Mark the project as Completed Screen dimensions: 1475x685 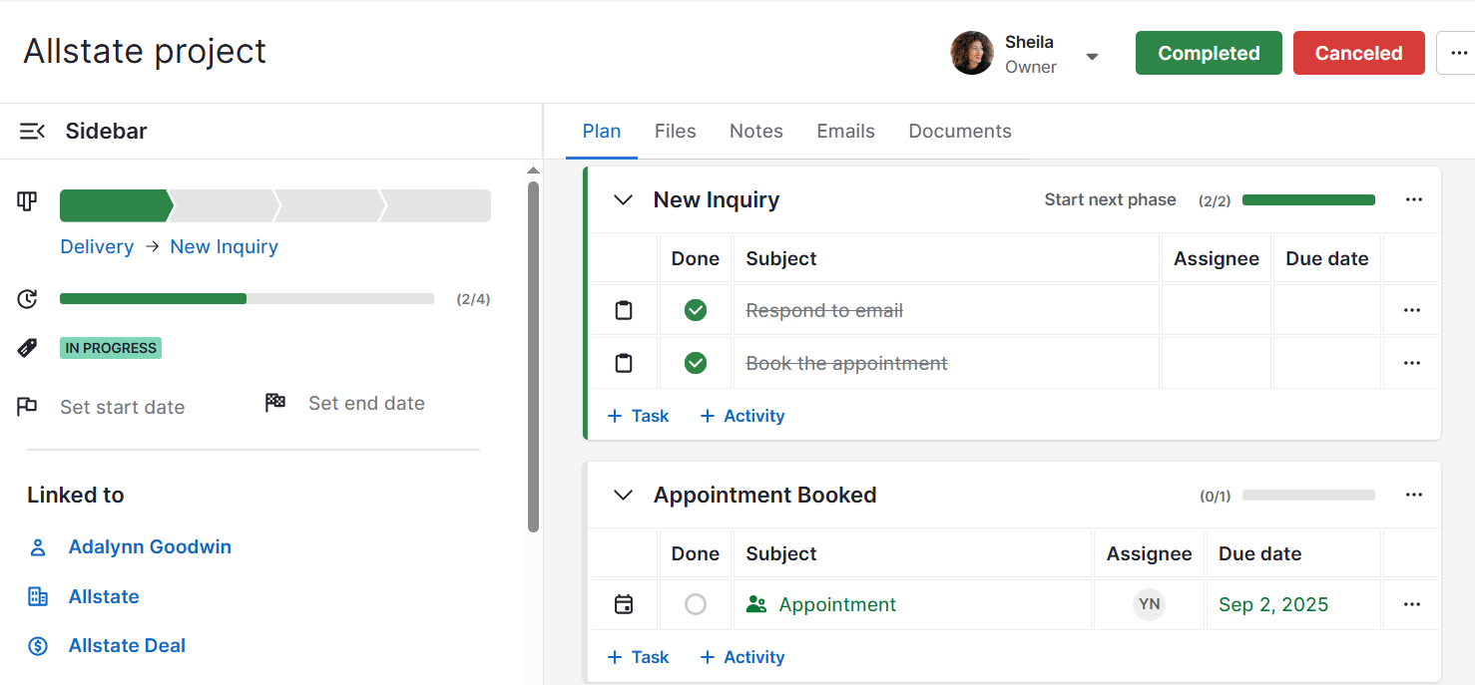pos(1208,52)
